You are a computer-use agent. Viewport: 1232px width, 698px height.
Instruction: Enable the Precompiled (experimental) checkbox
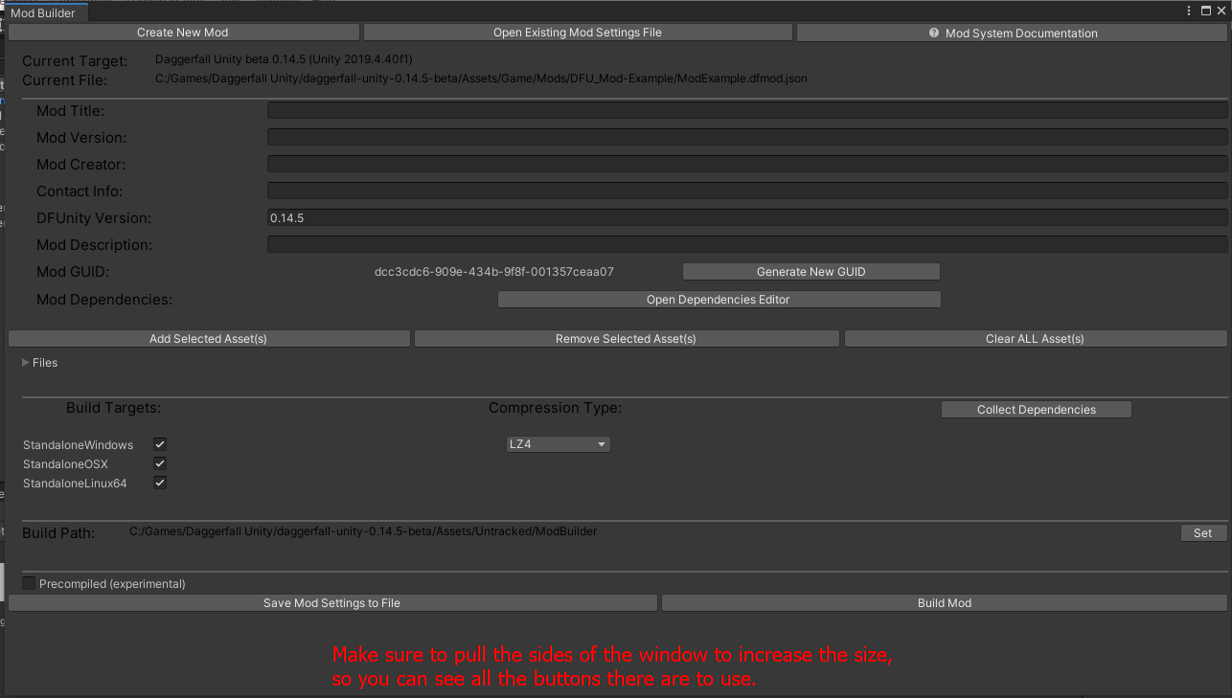coord(29,583)
